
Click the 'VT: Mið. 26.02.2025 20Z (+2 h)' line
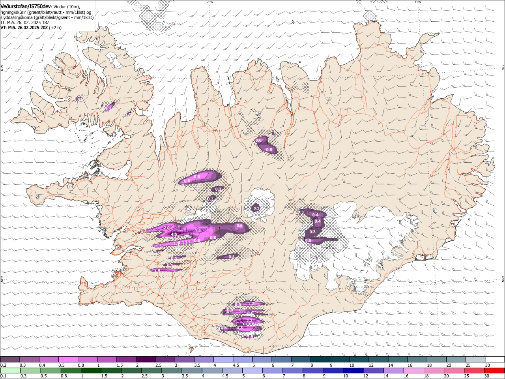(x=31, y=28)
